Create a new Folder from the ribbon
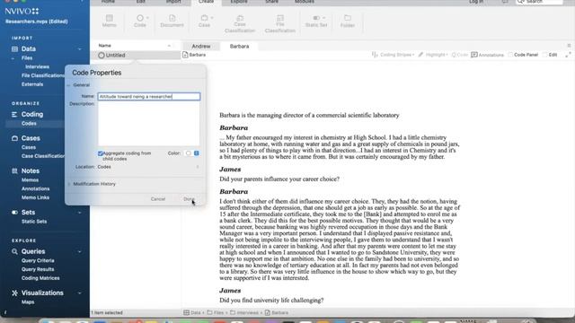This screenshot has width=575, height=323. click(x=348, y=21)
